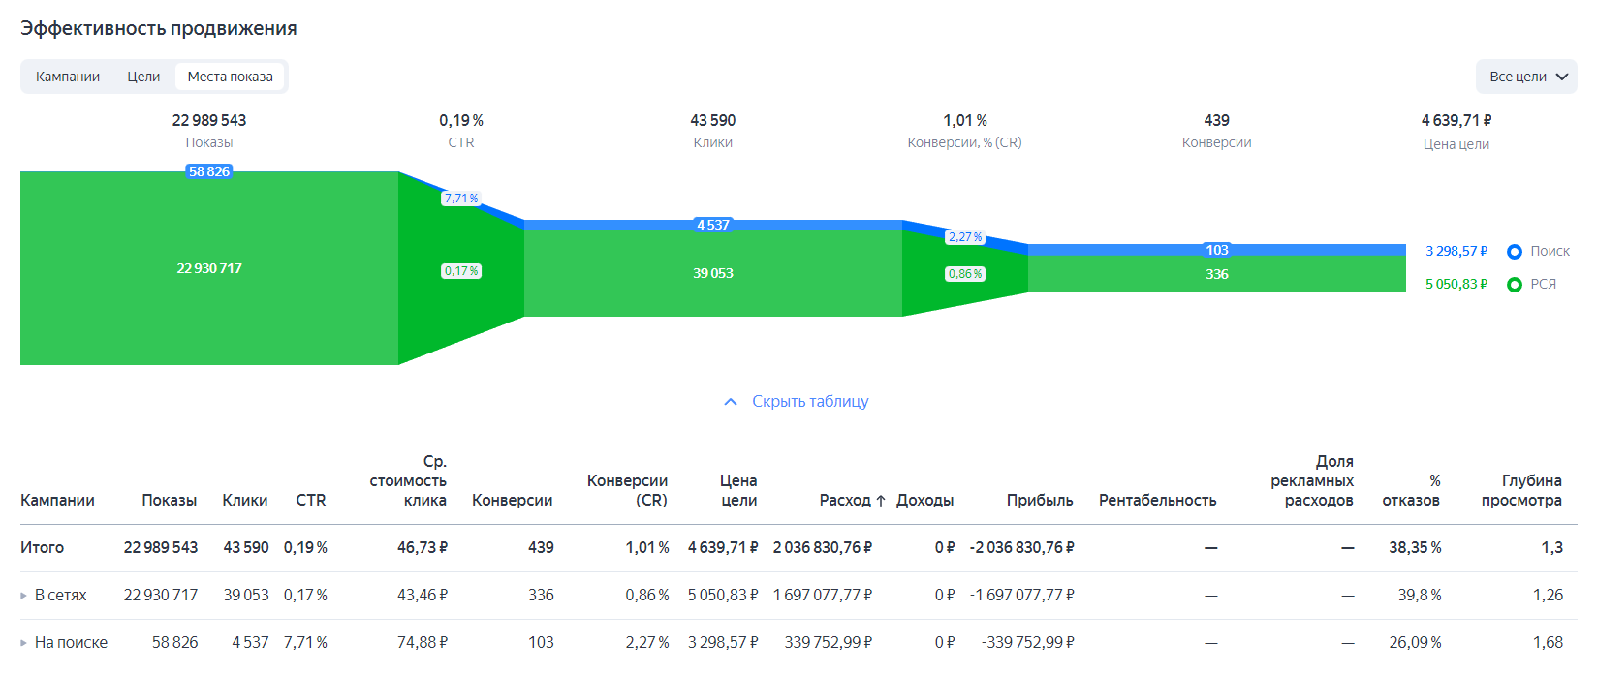Click the green 22 930 717 impressions bar
The width and height of the screenshot is (1597, 676).
click(209, 268)
